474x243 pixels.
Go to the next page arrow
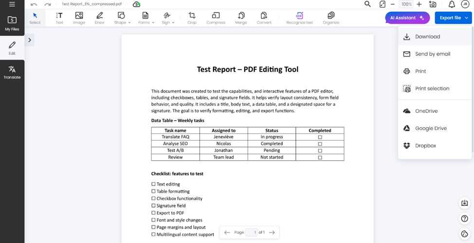[272, 232]
